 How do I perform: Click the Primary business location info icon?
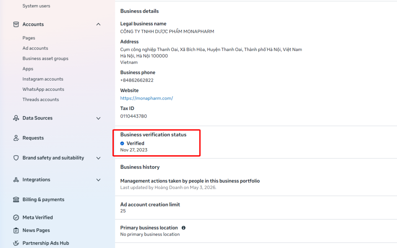(183, 228)
